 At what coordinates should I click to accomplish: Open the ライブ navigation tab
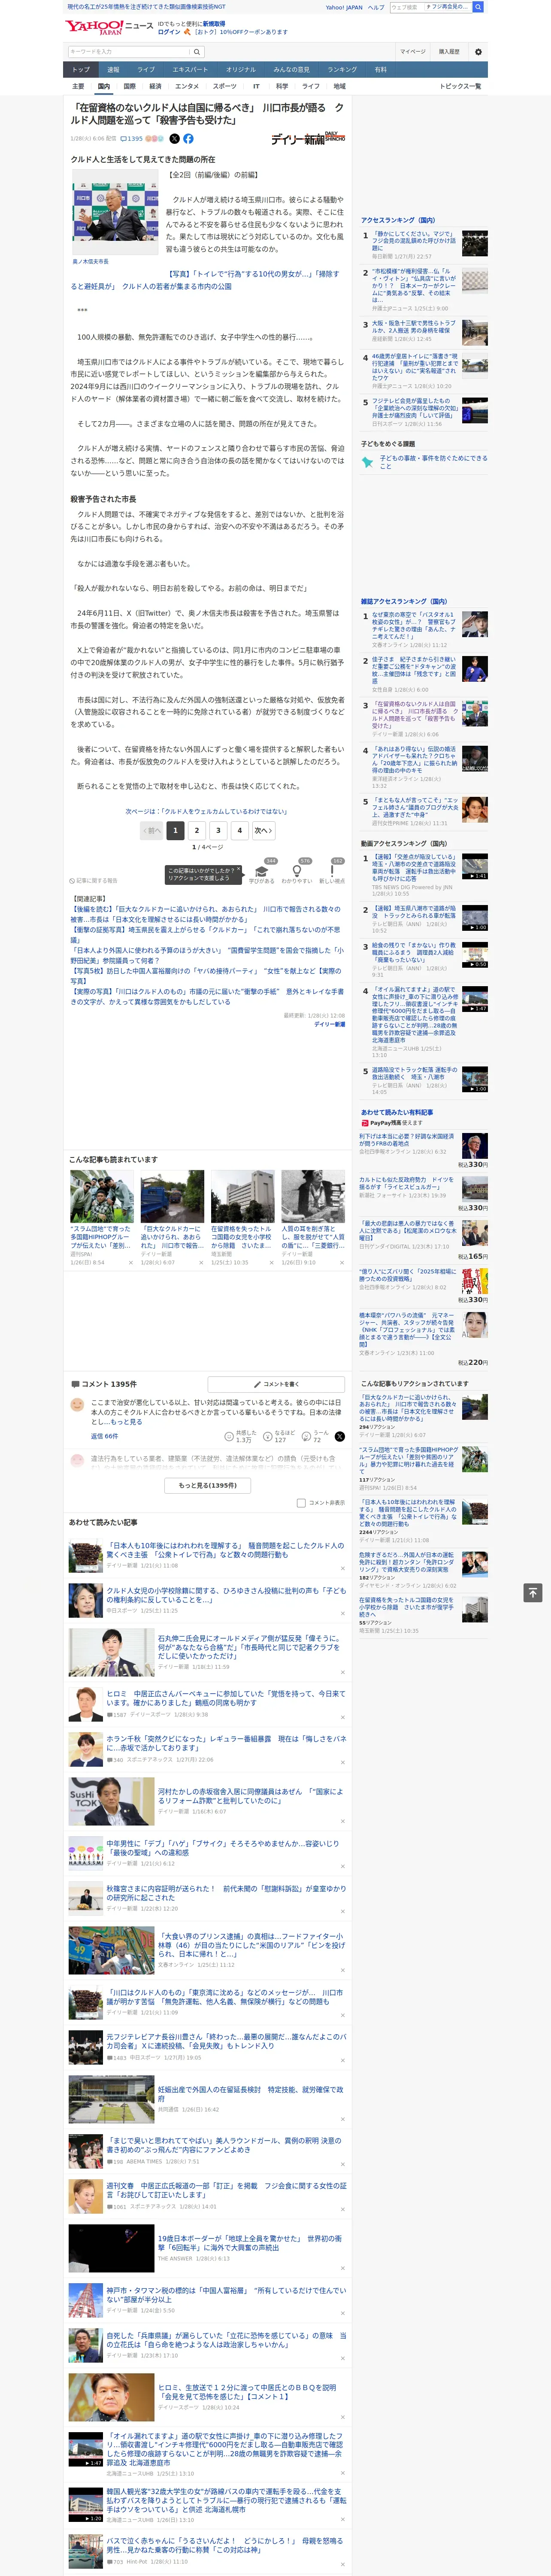[146, 70]
